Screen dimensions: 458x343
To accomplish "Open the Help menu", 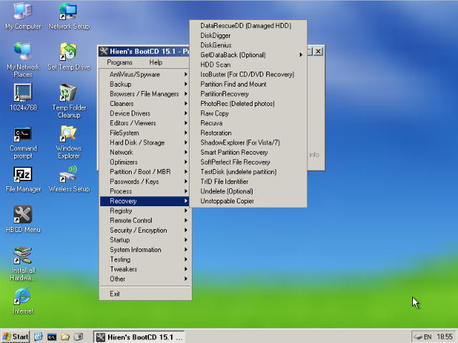I will pos(155,63).
